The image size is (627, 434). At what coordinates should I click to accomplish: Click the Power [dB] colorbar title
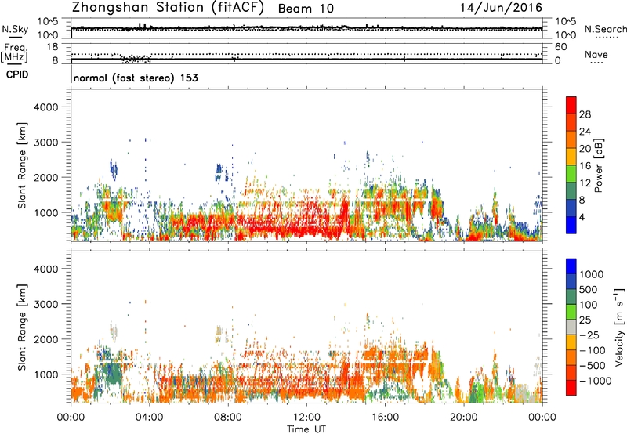pyautogui.click(x=598, y=165)
